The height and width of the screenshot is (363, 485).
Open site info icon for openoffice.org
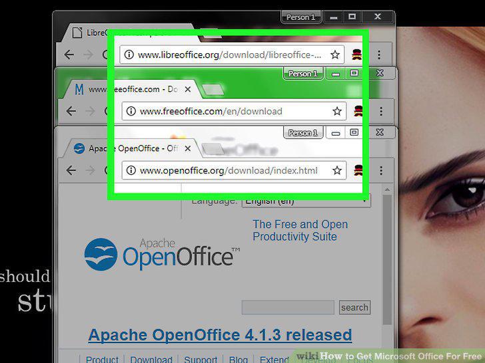point(131,170)
